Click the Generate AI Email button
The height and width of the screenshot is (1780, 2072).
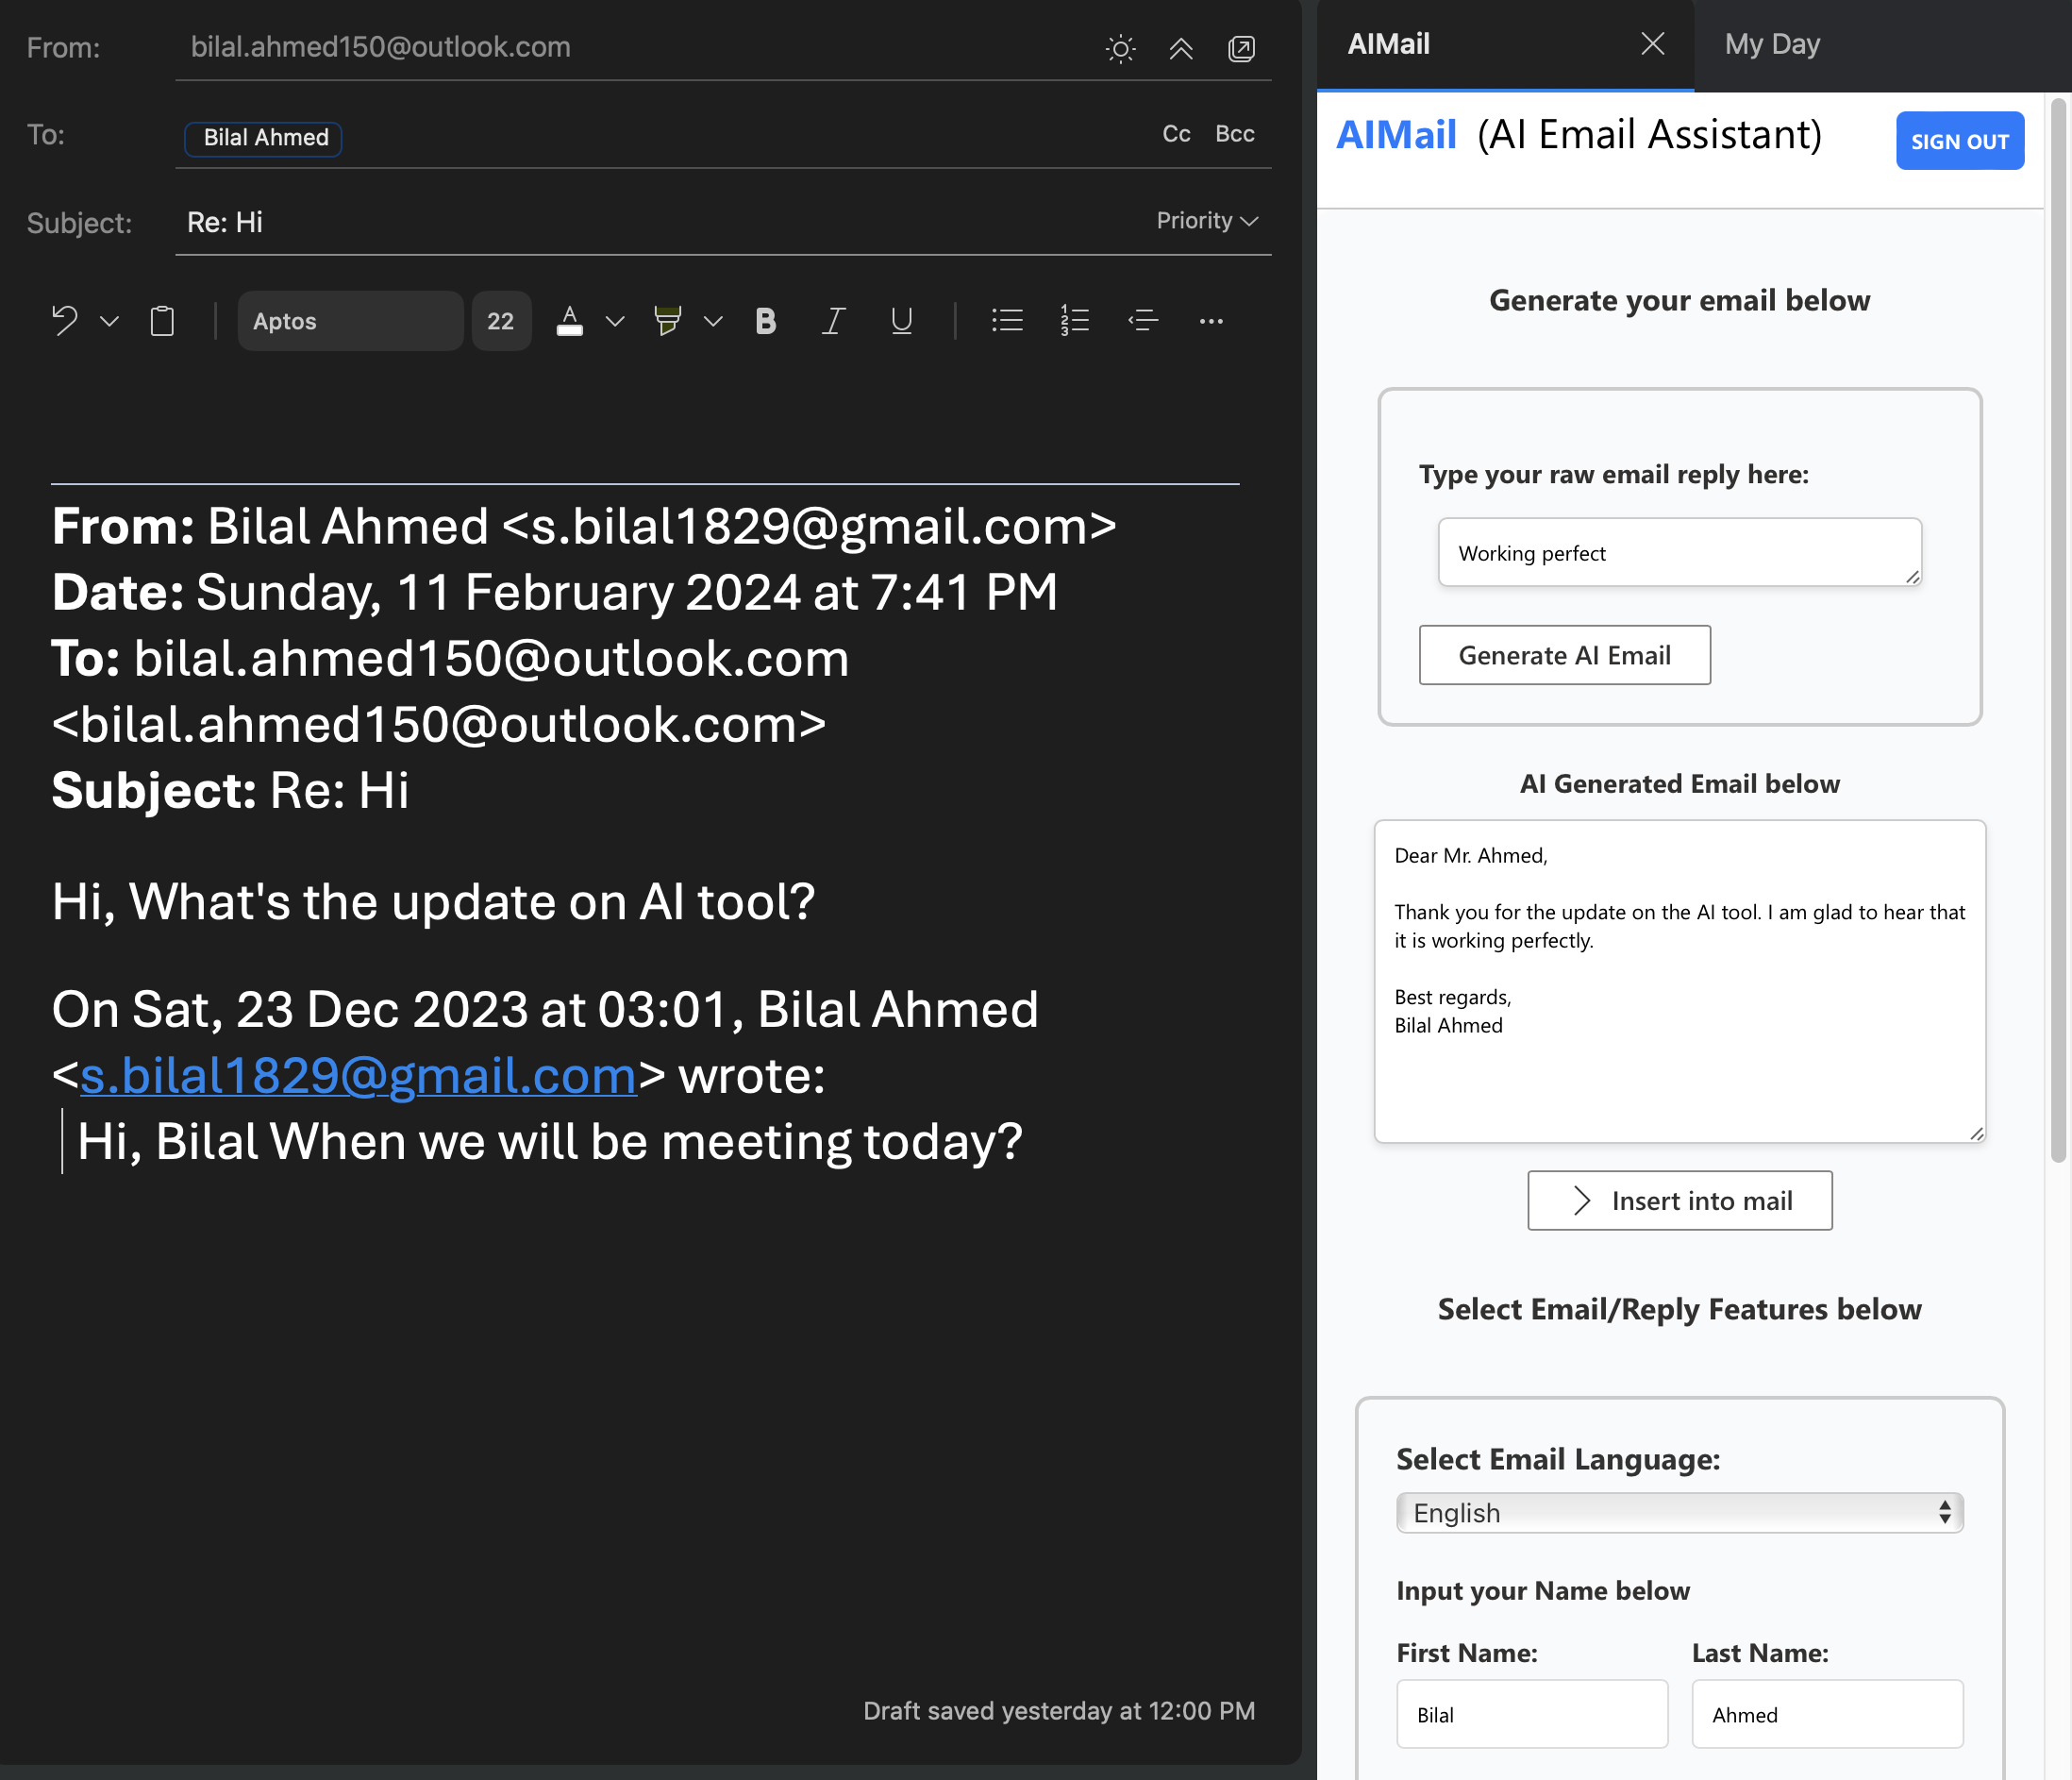pyautogui.click(x=1564, y=656)
